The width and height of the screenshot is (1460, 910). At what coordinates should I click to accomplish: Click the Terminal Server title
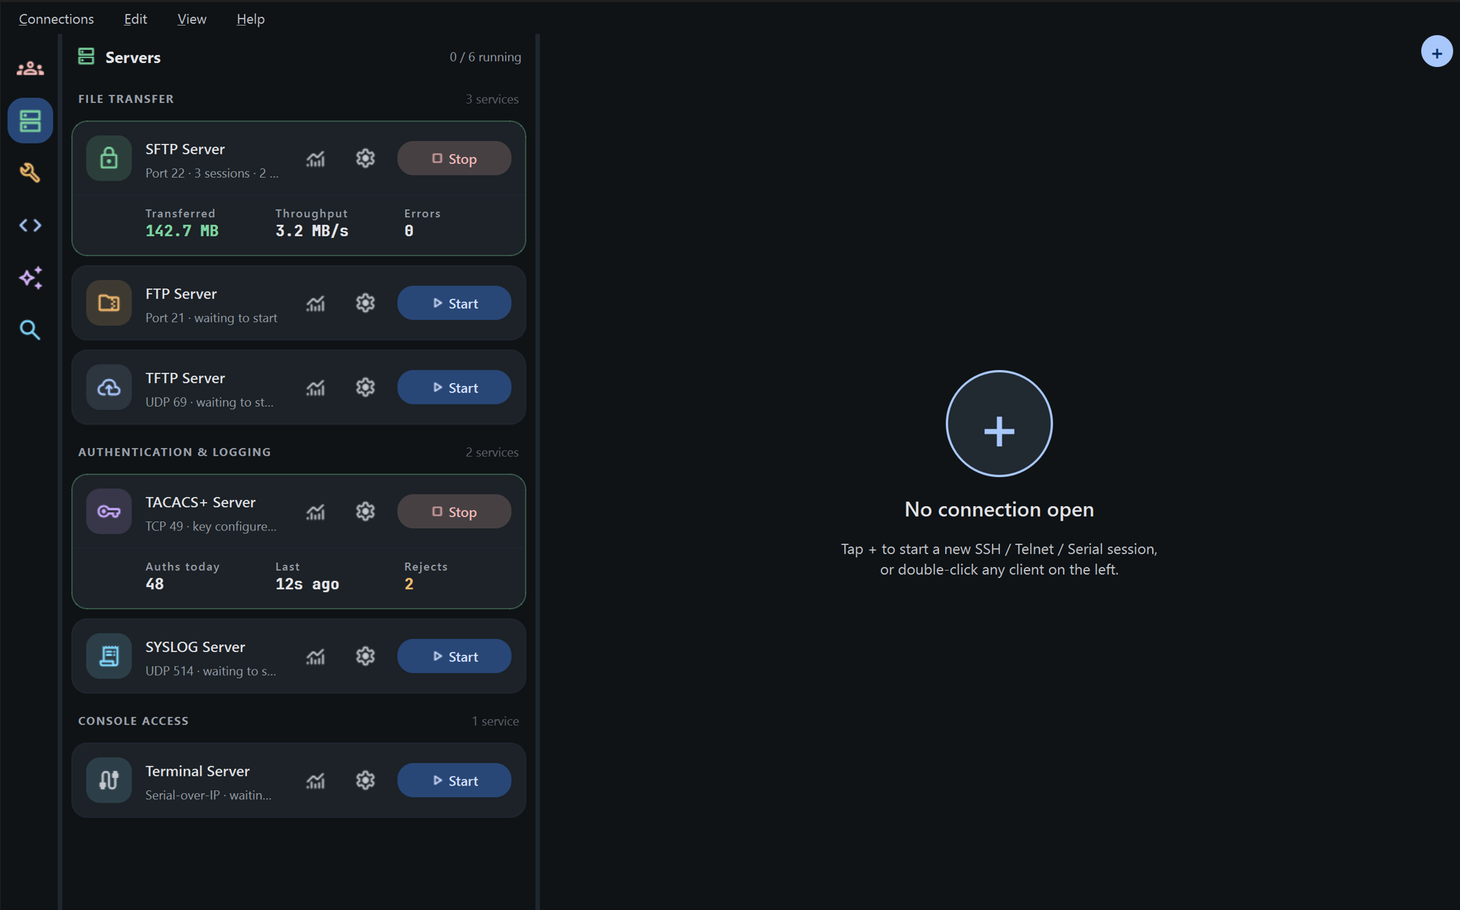pos(197,770)
